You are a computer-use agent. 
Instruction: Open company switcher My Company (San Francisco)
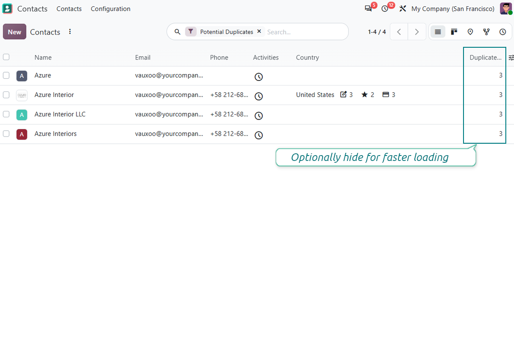click(x=453, y=9)
